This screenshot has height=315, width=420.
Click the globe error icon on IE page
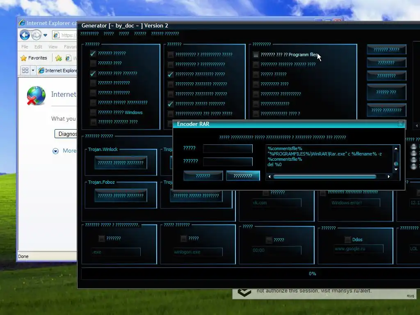(36, 96)
